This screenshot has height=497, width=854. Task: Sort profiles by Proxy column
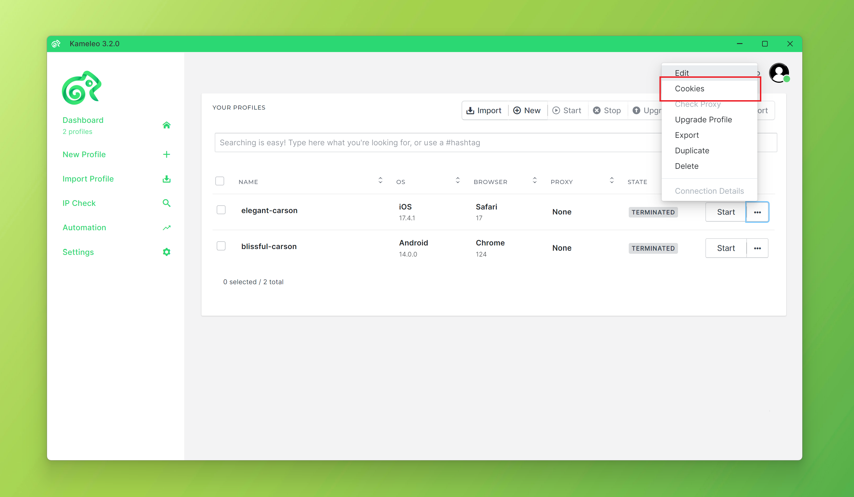[612, 181]
